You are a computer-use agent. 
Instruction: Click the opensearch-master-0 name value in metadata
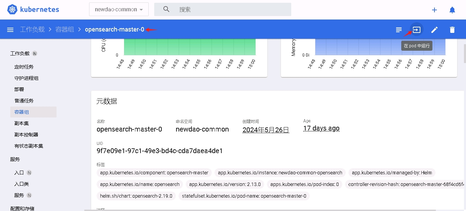tap(129, 129)
